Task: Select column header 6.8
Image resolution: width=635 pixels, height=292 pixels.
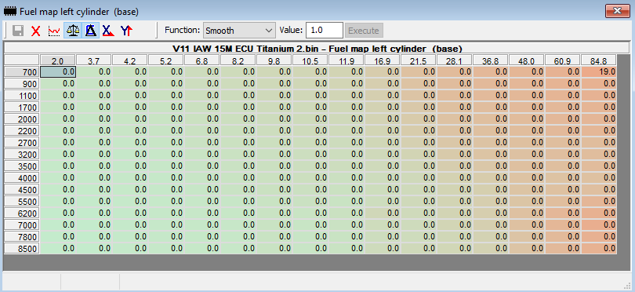Action: point(201,60)
